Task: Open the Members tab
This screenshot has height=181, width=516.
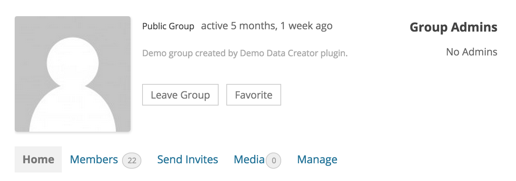Action: [x=94, y=159]
